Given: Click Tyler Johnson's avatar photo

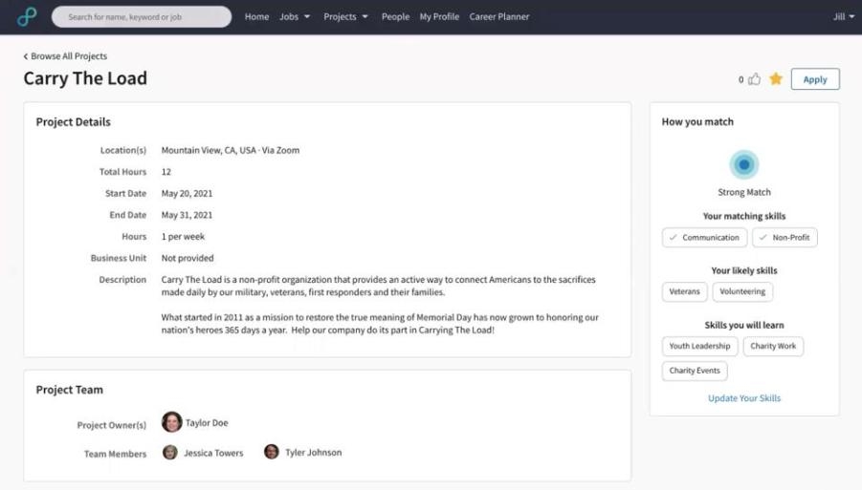Looking at the screenshot, I should point(271,452).
